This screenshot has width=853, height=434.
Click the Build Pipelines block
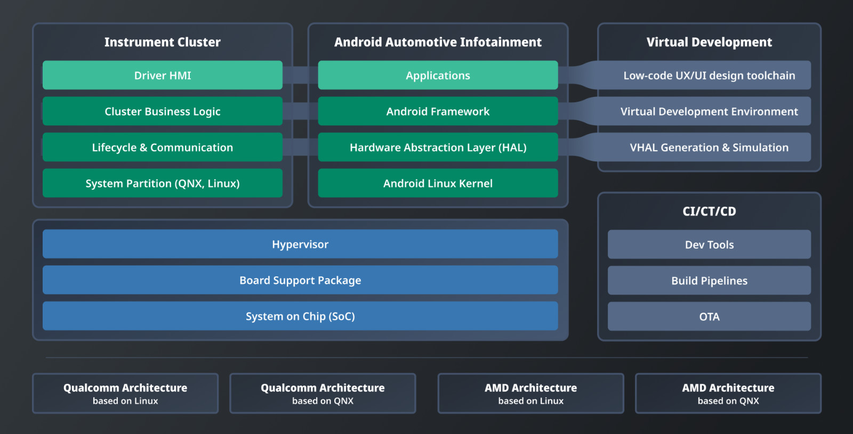(709, 281)
